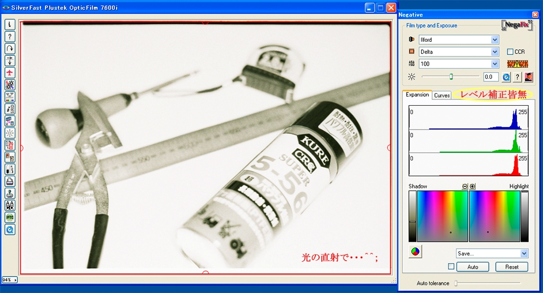
Task: Open the sun brightness icon in left toolbar
Action: click(x=10, y=133)
